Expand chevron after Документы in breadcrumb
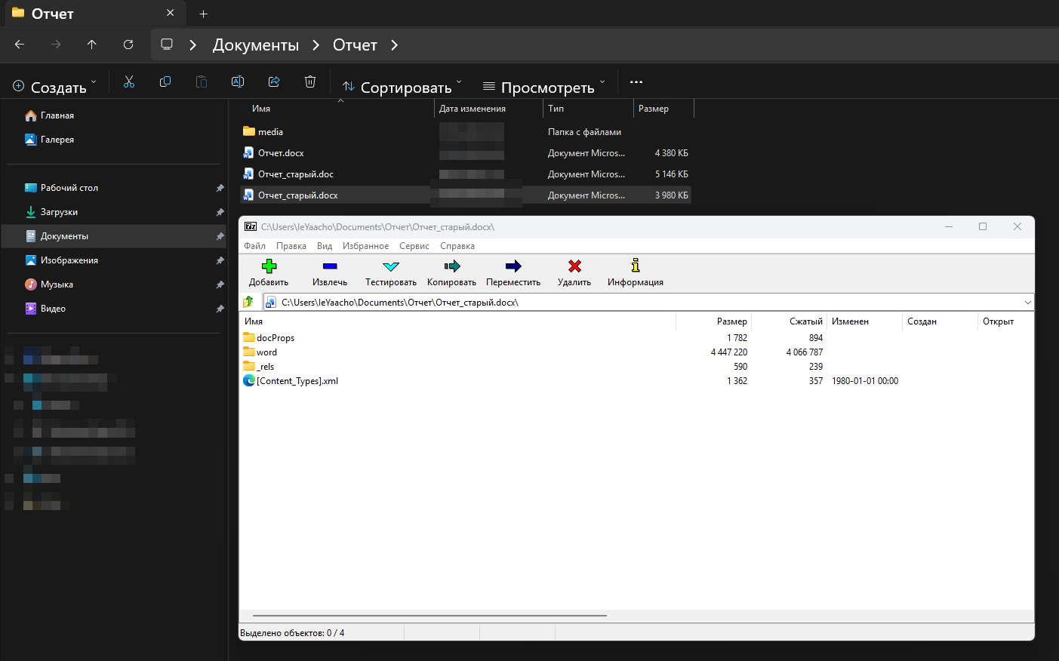This screenshot has width=1059, height=661. 316,45
